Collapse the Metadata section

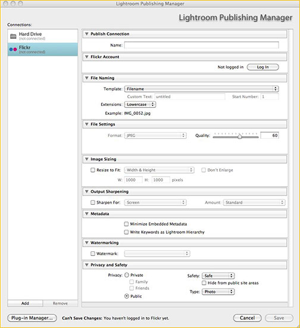pos(87,214)
